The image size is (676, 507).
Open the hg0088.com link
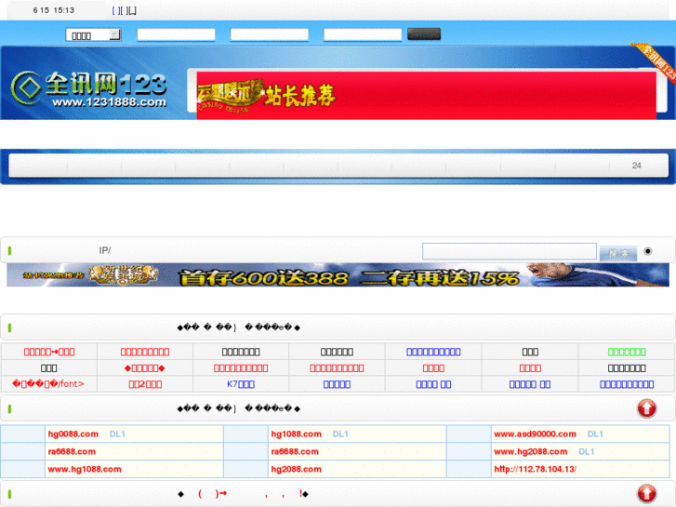pos(73,434)
